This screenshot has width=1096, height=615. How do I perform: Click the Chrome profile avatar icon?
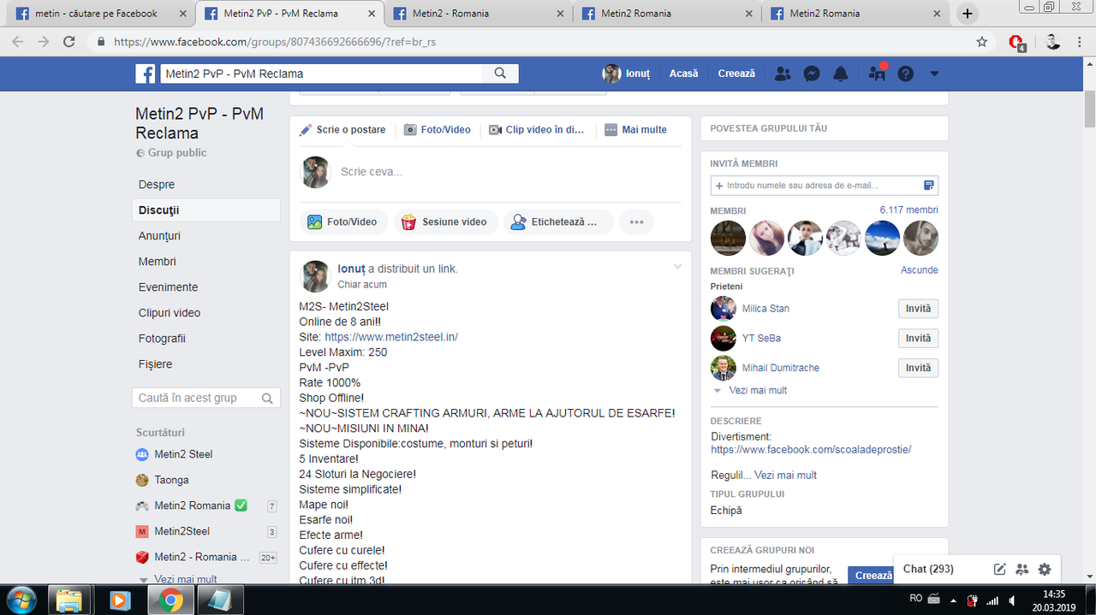pos(1052,41)
